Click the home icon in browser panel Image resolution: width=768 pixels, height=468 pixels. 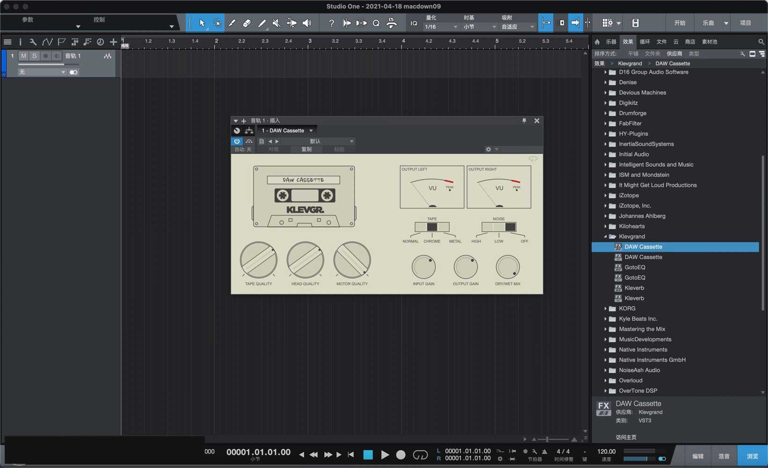pos(597,42)
